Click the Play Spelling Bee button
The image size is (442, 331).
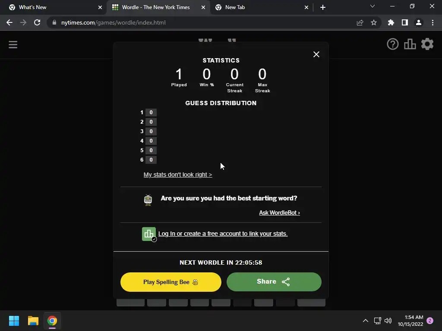coord(171,282)
